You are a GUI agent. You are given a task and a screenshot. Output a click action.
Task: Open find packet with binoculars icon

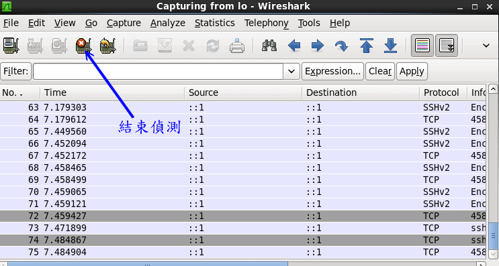pyautogui.click(x=269, y=46)
